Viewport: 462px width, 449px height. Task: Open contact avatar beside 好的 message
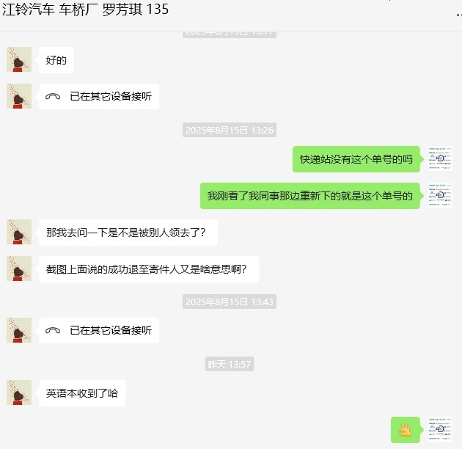click(x=19, y=59)
